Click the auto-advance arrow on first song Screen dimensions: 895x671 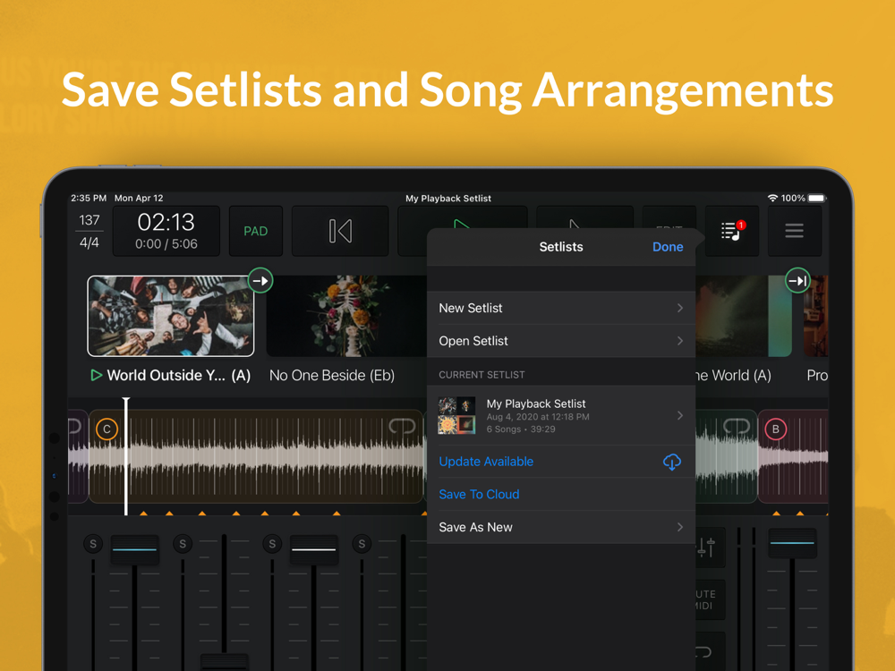260,281
